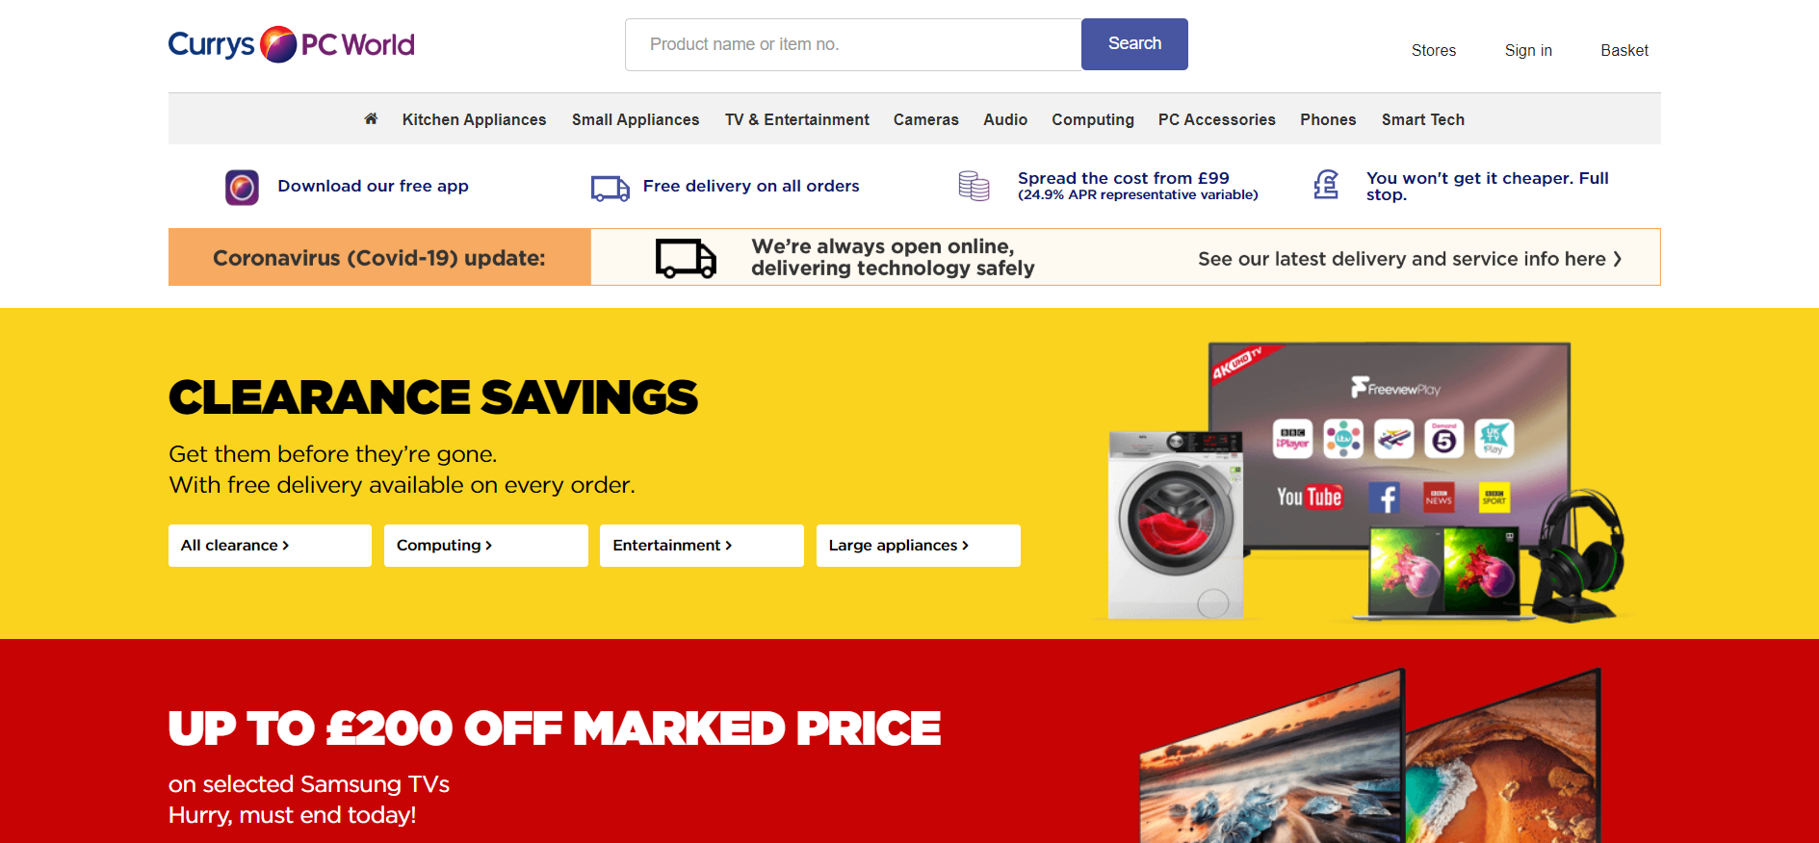Screen dimensions: 1819x843
Task: Click the black truck icon in Covid banner
Action: 686,258
